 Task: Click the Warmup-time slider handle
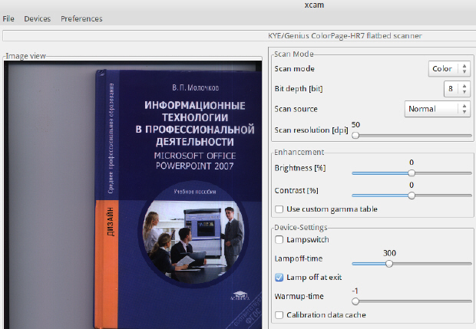[355, 301]
